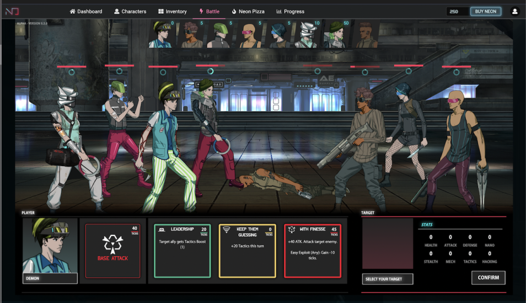Select turn-order portrait of bald pink-visor character
This screenshot has height=303, width=526.
[250, 34]
